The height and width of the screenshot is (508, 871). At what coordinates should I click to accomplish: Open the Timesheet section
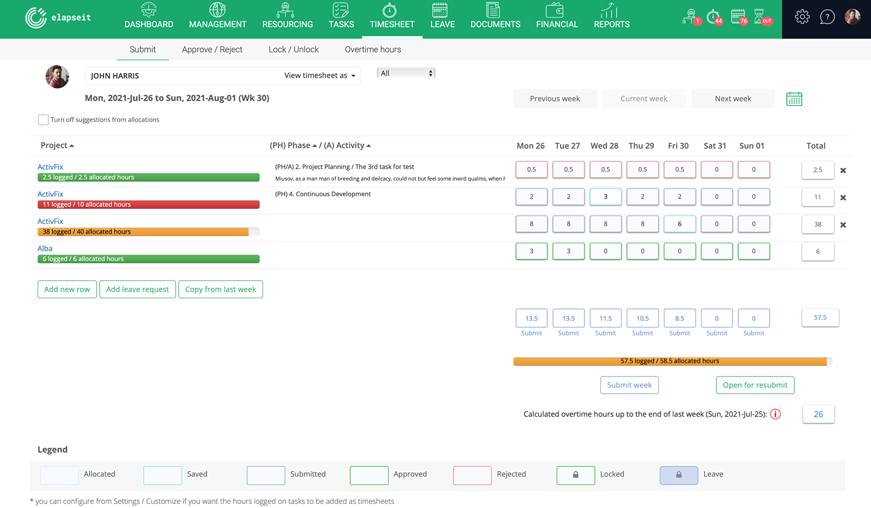pos(392,16)
